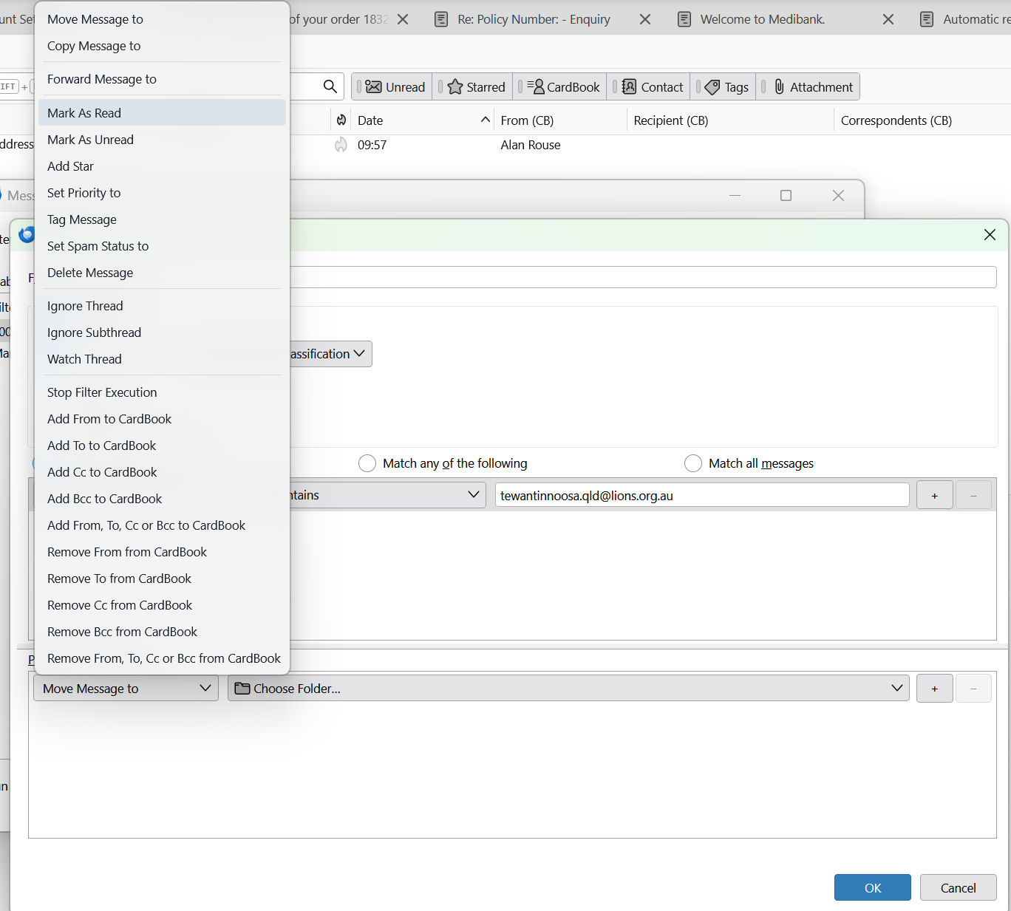Pick Stop Filter Execution action
The width and height of the screenshot is (1011, 911).
(162, 392)
